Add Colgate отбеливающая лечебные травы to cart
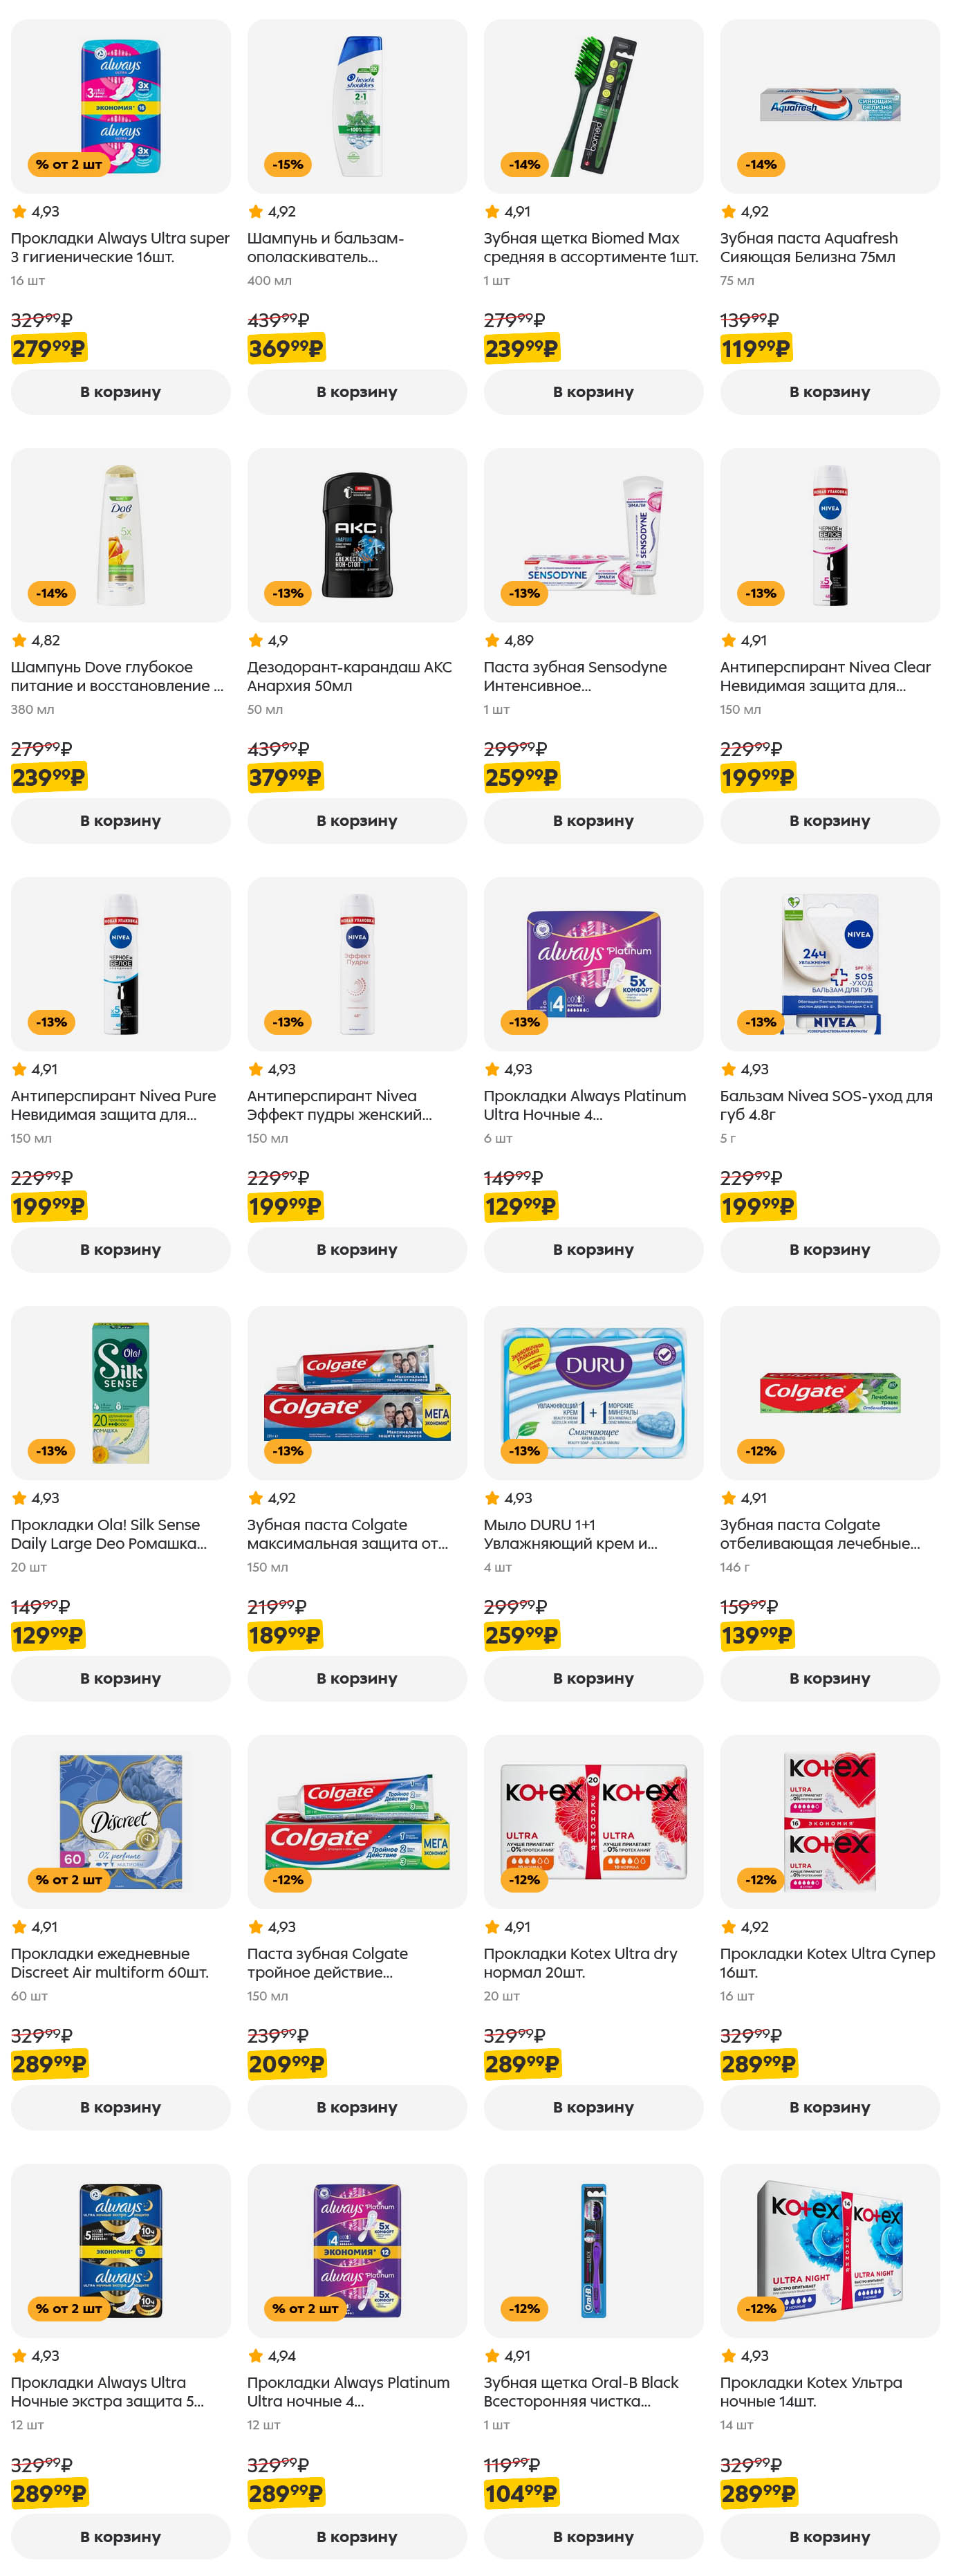 coord(830,1679)
